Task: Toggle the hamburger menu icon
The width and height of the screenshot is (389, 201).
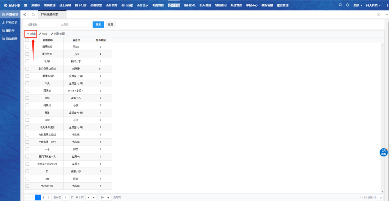Action: (x=26, y=5)
